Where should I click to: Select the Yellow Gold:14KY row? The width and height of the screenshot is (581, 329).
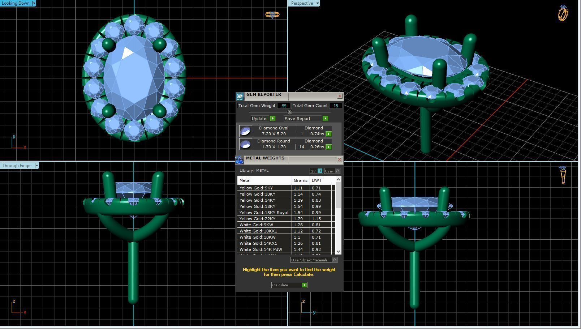point(286,200)
